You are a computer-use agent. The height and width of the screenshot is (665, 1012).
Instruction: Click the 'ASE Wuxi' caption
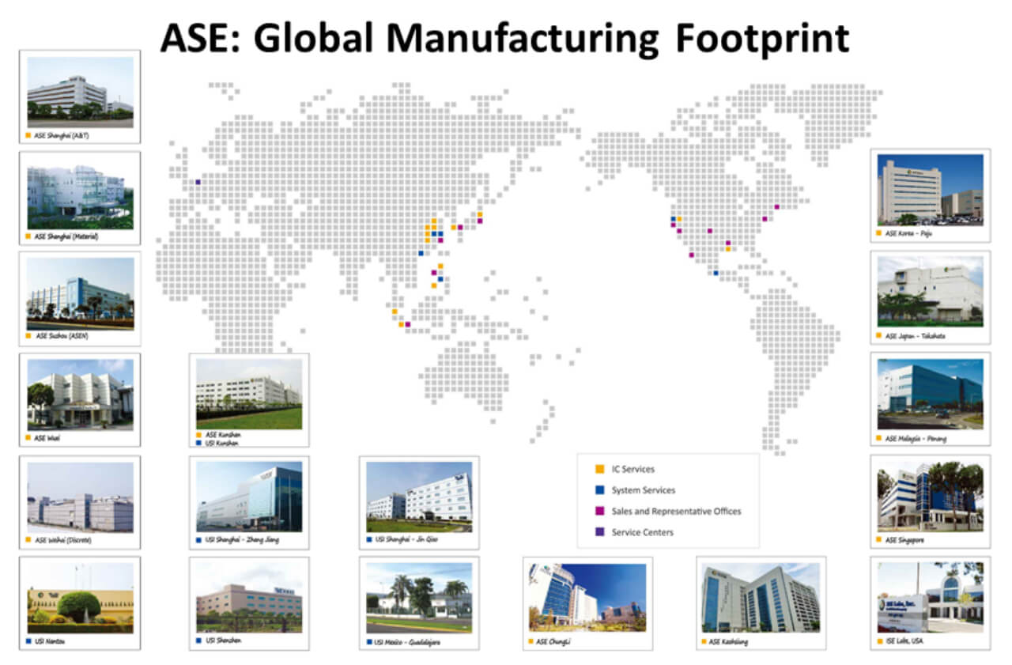49,437
